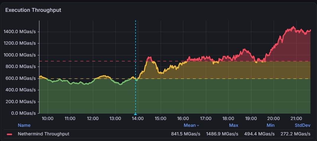Sort legend by StdDev column

303,125
